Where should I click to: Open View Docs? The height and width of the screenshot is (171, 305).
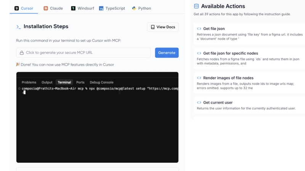[x=163, y=27]
